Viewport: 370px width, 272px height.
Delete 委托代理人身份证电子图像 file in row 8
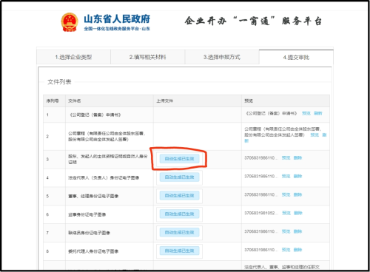[x=297, y=250]
